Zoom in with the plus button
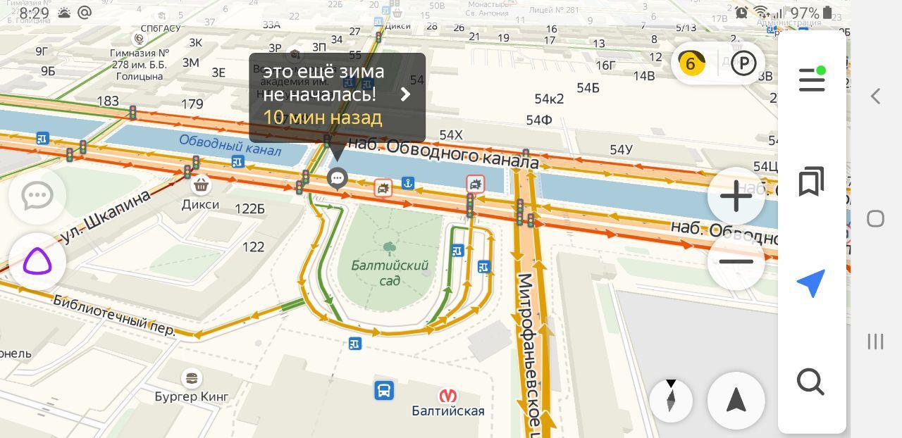 pos(736,195)
